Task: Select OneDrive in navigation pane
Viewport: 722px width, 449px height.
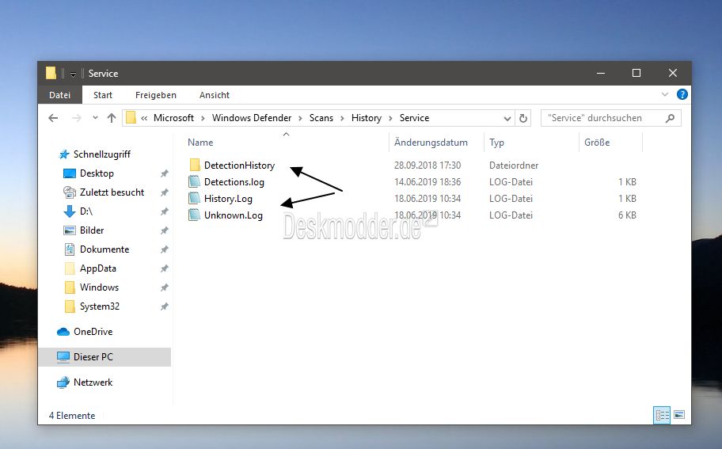Action: [93, 332]
